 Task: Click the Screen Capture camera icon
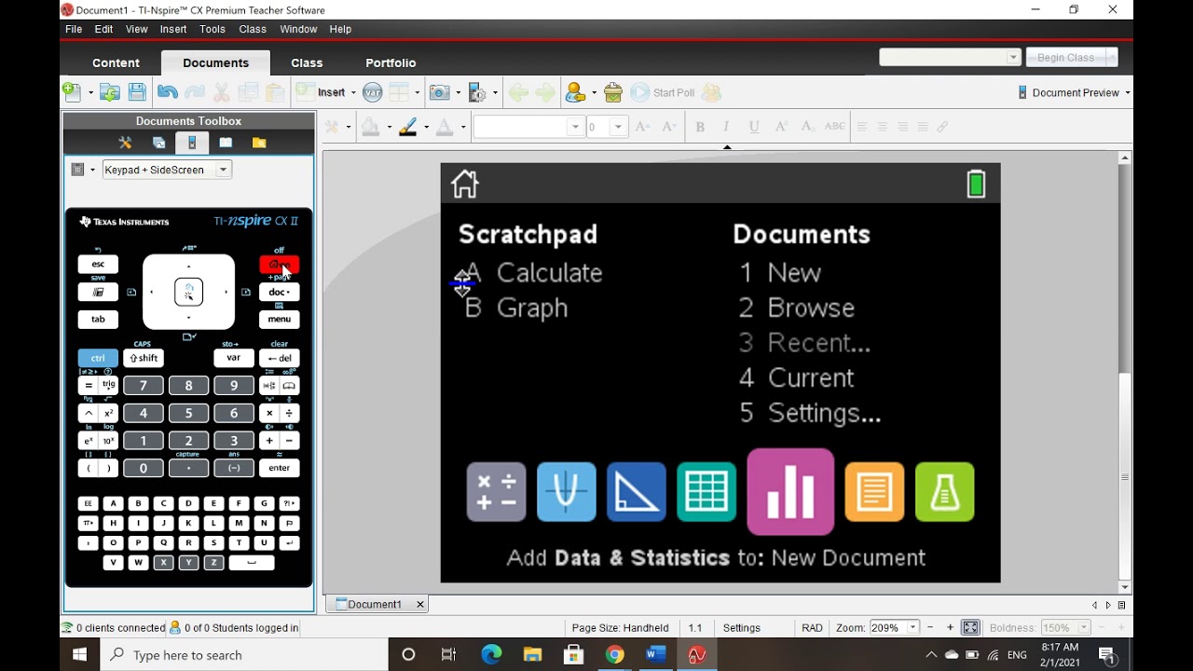[438, 92]
